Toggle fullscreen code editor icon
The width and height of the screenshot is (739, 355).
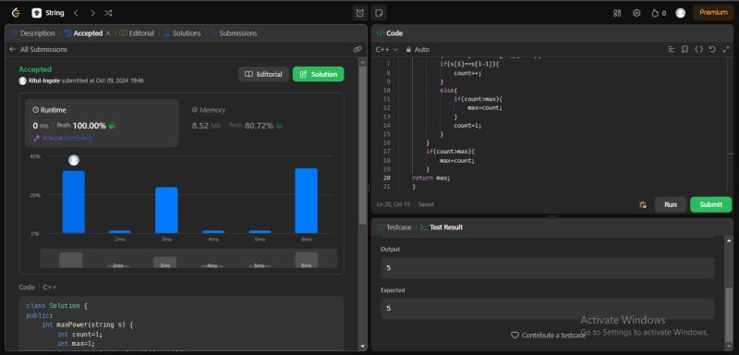[x=725, y=49]
